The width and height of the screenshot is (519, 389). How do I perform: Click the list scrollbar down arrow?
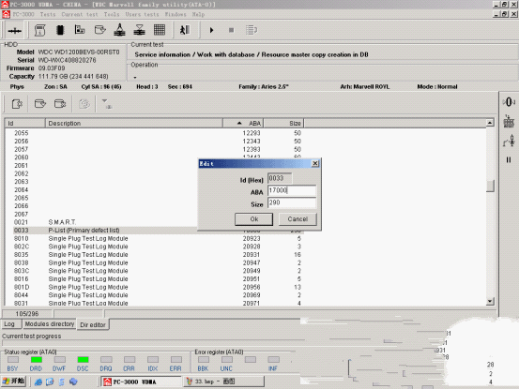coord(490,301)
